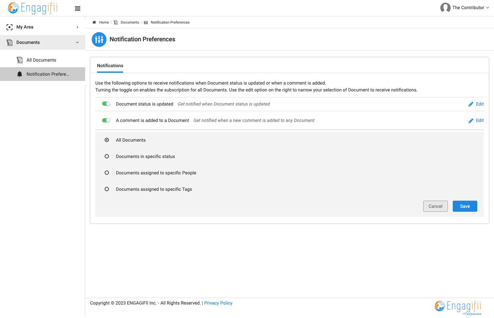Image resolution: width=494 pixels, height=318 pixels.
Task: Click the home icon in breadcrumb
Action: click(94, 22)
